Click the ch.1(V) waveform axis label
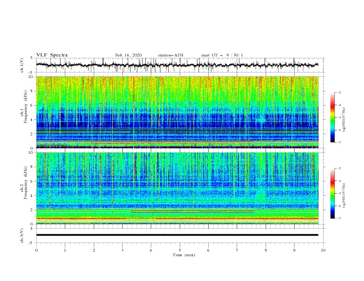Image resolution: width=364 pixels, height=281 pixels. coord(22,65)
